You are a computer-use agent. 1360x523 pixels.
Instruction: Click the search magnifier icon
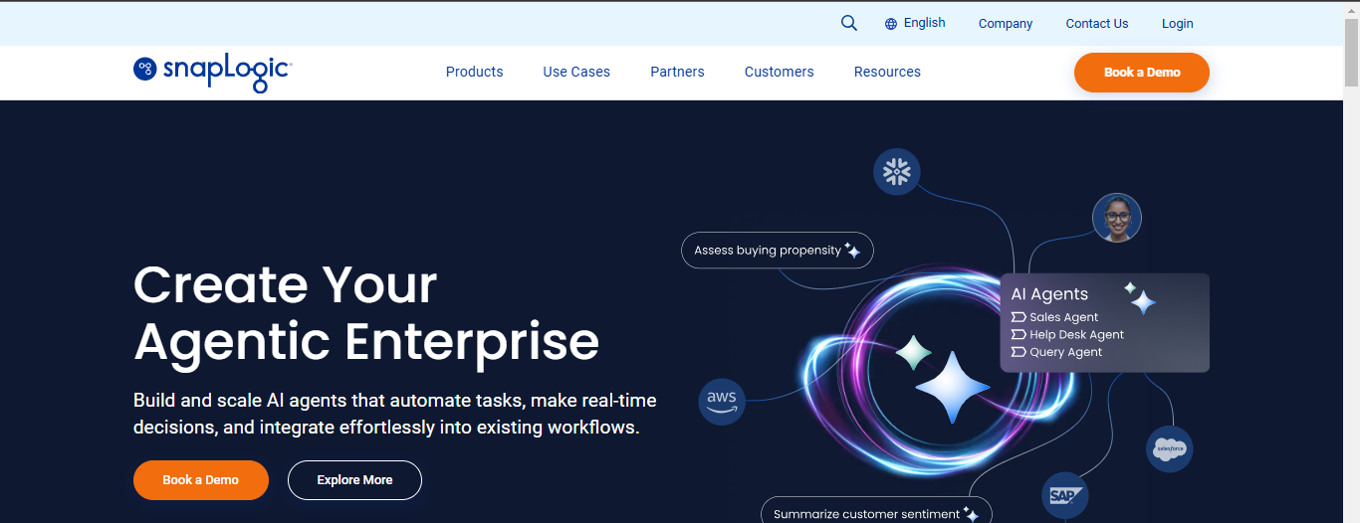(848, 23)
